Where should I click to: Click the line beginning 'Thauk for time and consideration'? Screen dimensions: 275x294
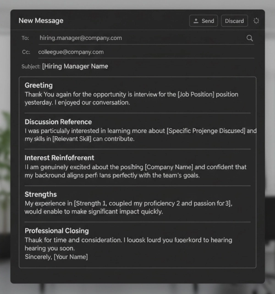pos(128,240)
